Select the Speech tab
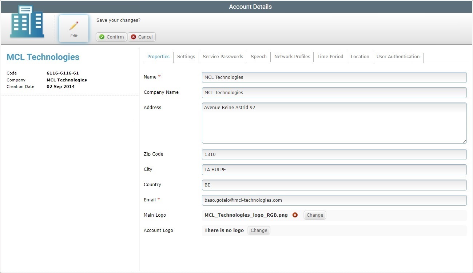The height and width of the screenshot is (273, 473). click(x=258, y=57)
